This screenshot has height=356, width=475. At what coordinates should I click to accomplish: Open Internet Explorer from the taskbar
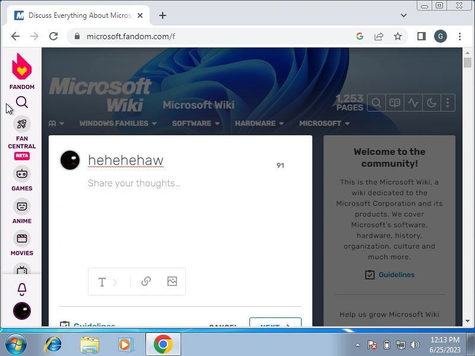pyautogui.click(x=53, y=344)
